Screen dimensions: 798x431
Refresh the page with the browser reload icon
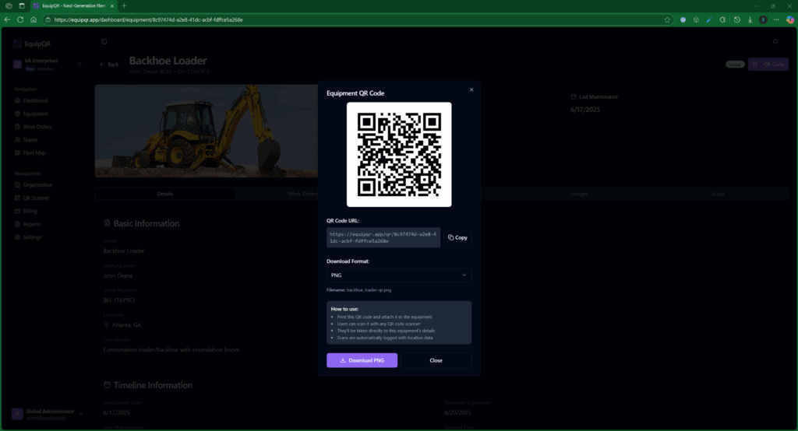[20, 19]
